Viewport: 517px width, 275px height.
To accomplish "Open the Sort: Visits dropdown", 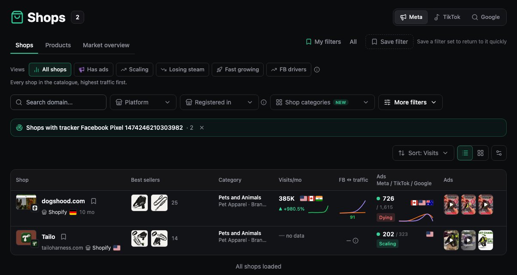I will [x=423, y=153].
